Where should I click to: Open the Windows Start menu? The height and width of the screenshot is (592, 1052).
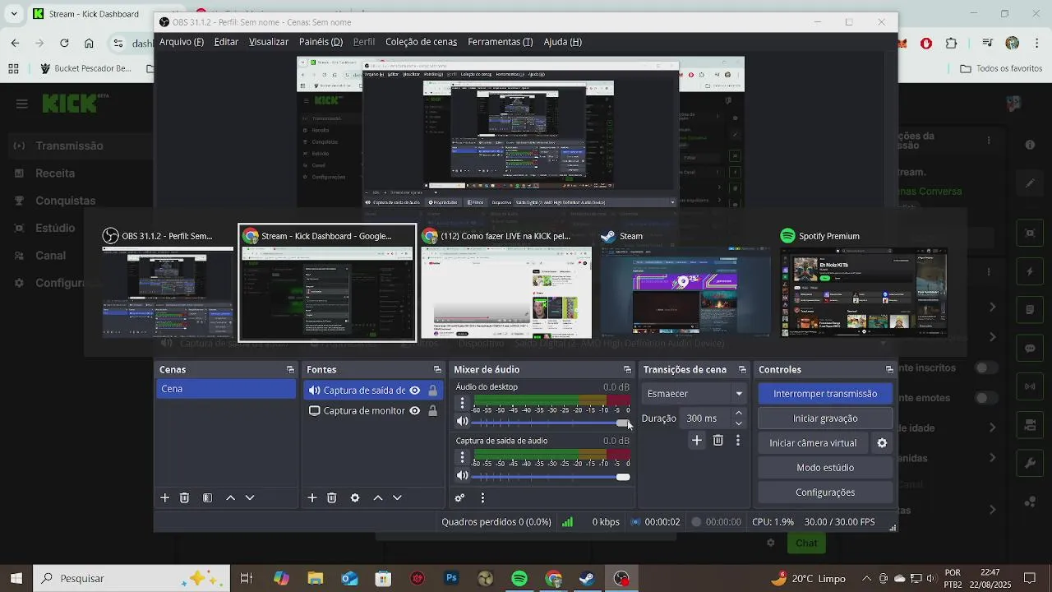(x=16, y=578)
